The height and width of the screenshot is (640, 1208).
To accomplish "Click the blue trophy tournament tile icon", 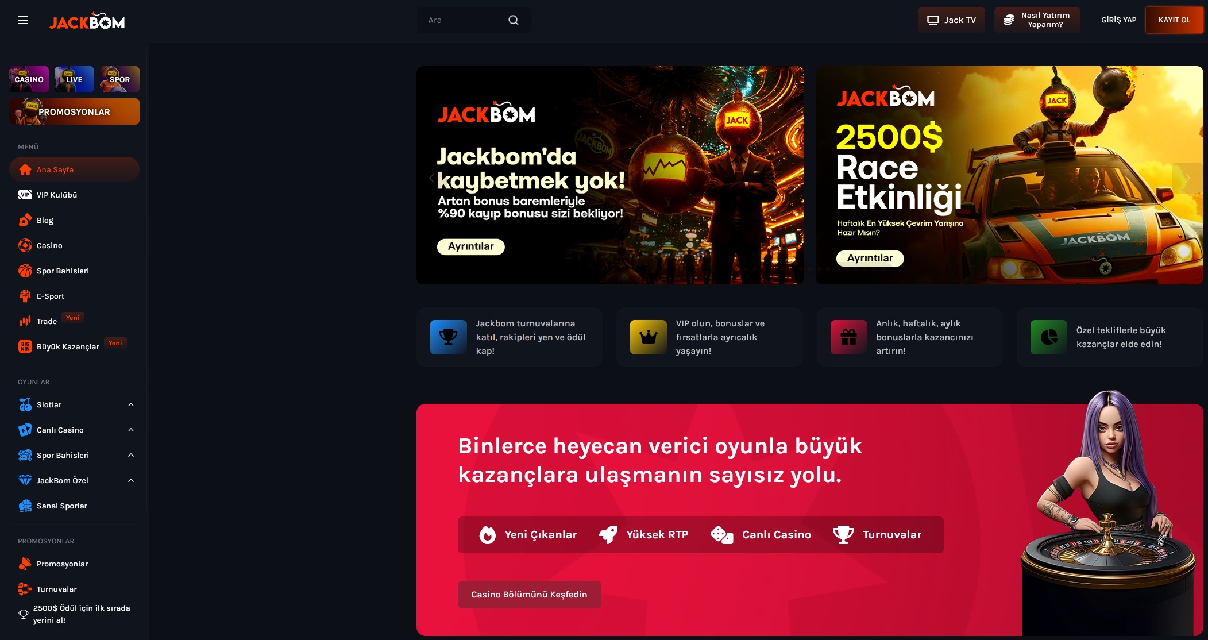I will pos(448,337).
